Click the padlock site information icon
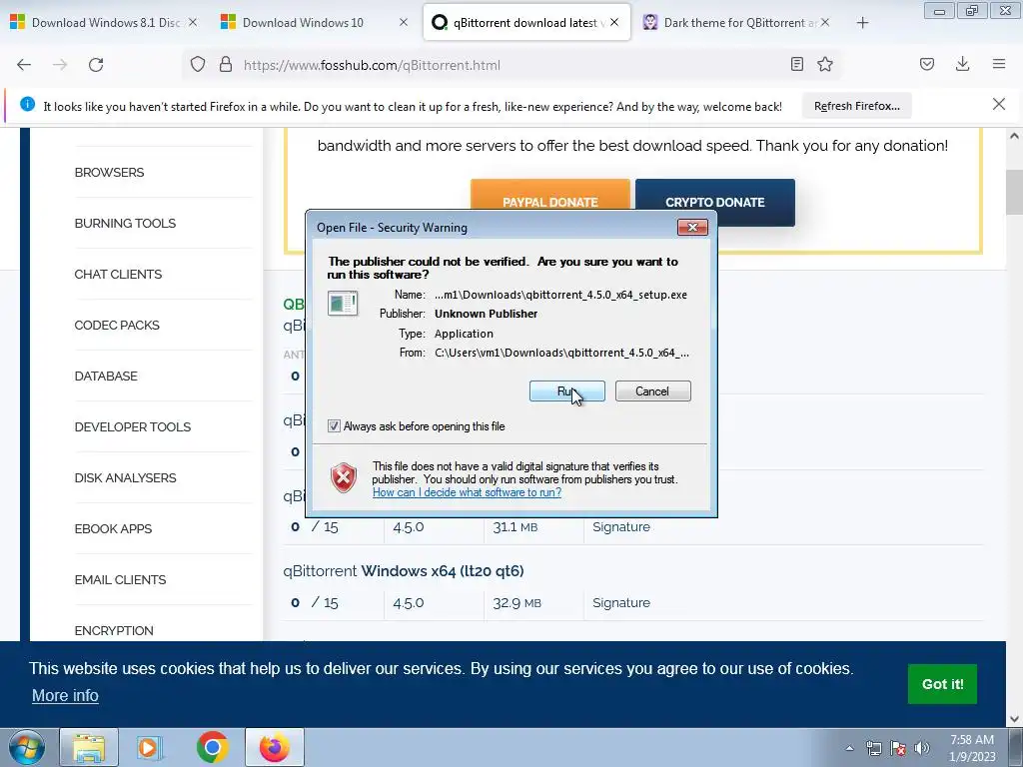This screenshot has width=1023, height=767. point(226,65)
